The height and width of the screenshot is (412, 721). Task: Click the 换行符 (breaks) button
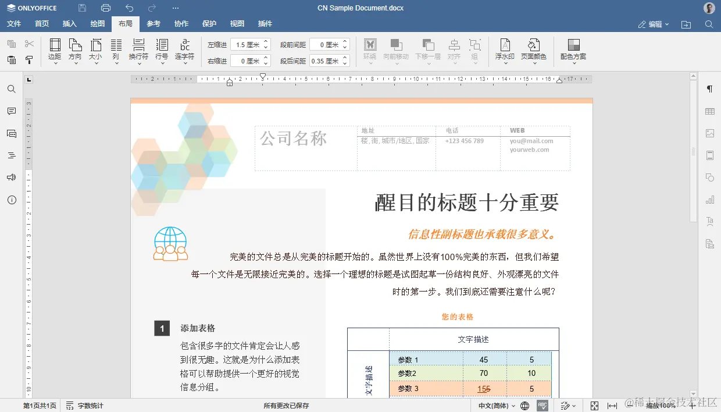(x=138, y=51)
